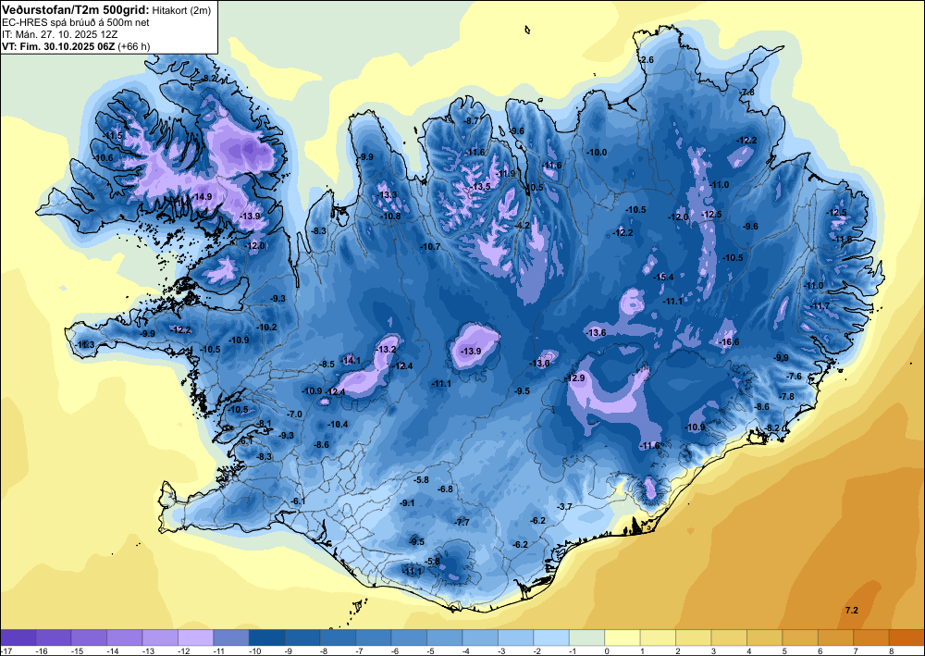
Task: Click the -8.1 temperature label
Action: point(264,424)
